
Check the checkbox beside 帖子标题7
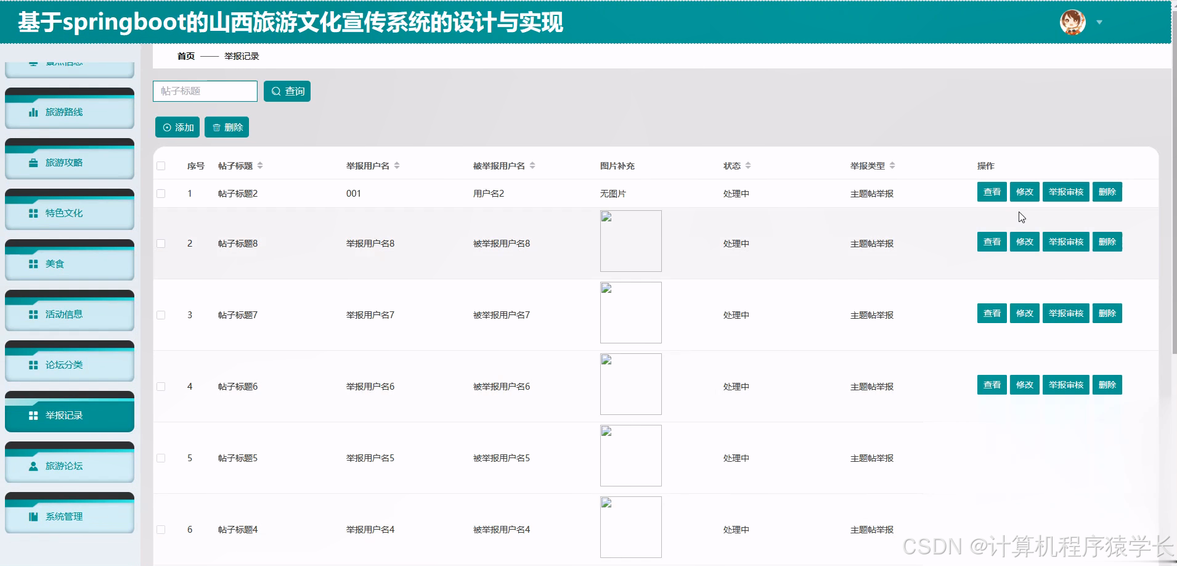[161, 314]
